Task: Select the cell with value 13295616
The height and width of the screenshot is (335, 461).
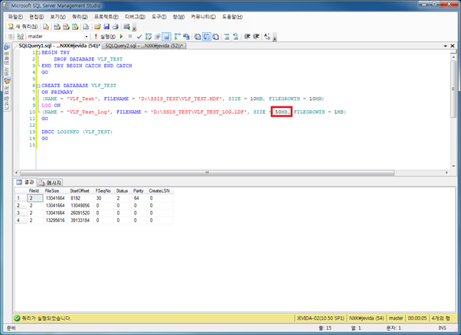Action: (x=55, y=220)
